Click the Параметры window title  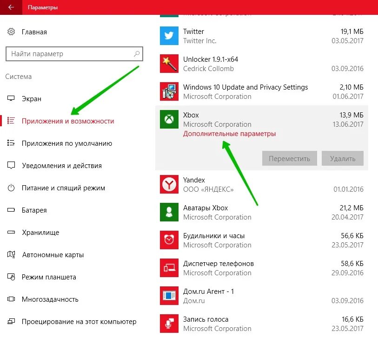(43, 7)
